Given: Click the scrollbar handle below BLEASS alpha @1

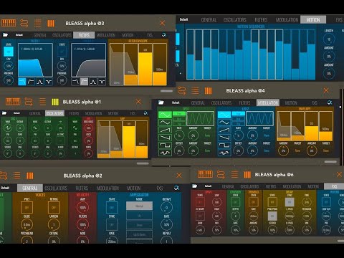Looking at the screenshot, I should tap(143, 163).
